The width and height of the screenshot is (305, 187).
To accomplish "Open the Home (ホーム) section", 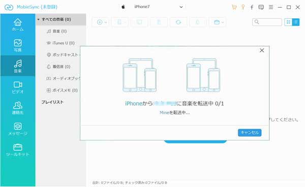I will [18, 24].
